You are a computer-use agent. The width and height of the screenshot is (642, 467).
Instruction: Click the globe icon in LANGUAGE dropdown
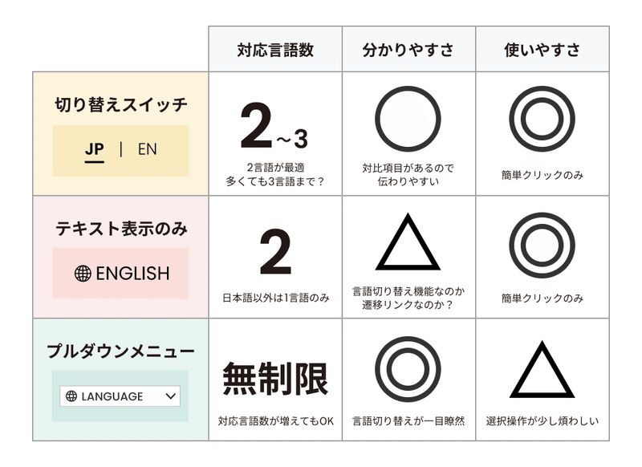pyautogui.click(x=71, y=396)
